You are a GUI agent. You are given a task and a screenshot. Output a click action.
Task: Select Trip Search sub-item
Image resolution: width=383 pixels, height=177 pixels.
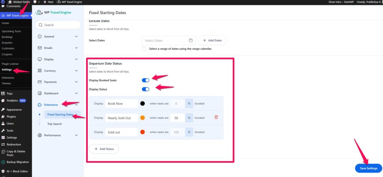pos(55,124)
